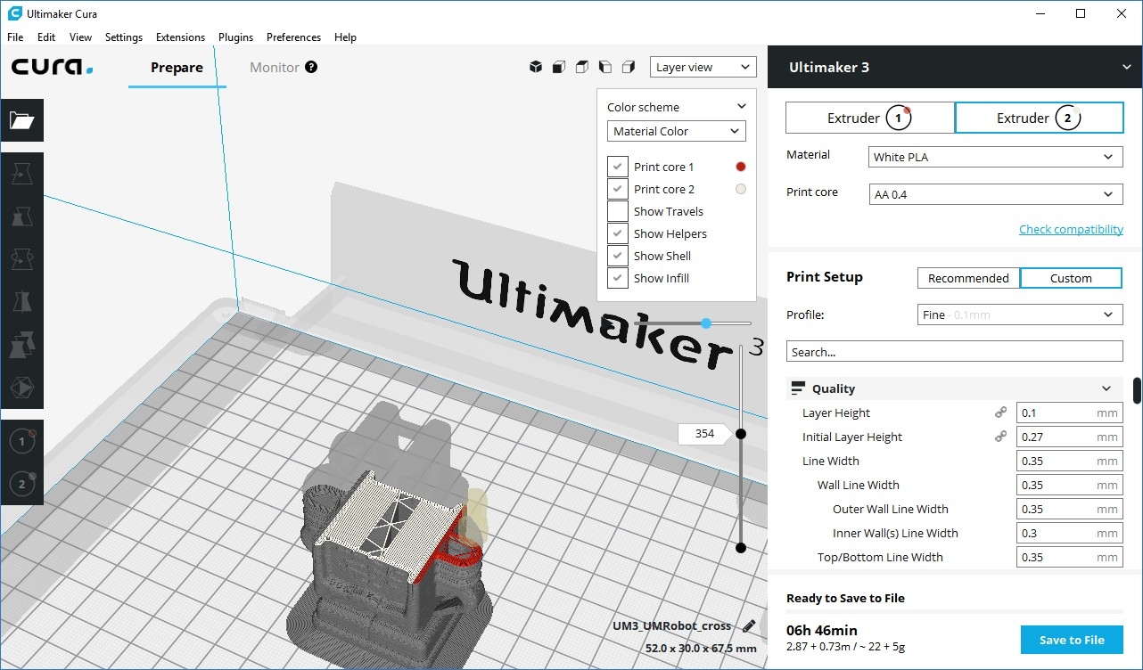1143x670 pixels.
Task: Open the Settings menu
Action: (124, 37)
